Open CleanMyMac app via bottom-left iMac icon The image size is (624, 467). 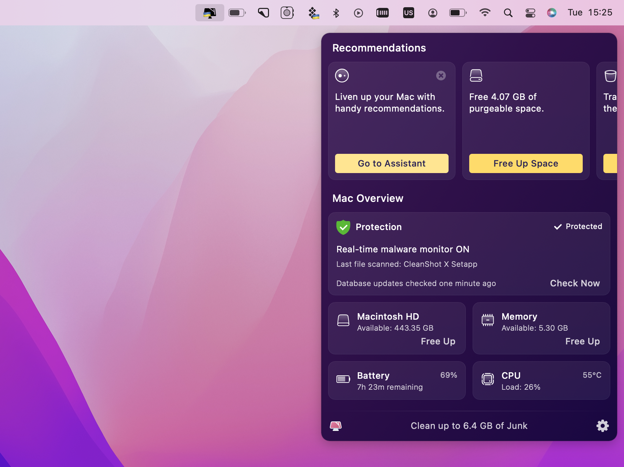pos(336,426)
